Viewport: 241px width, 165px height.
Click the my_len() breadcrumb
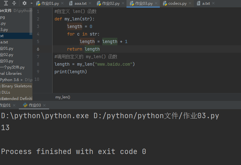[63, 97]
